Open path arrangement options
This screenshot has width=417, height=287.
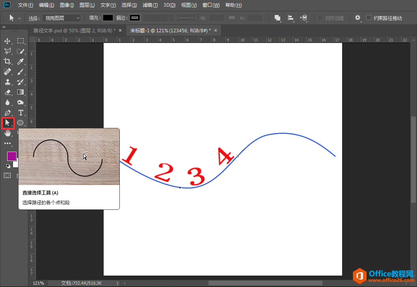[304, 18]
